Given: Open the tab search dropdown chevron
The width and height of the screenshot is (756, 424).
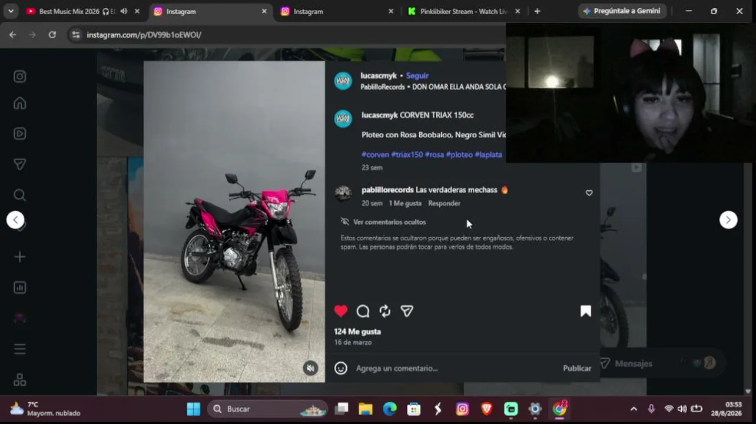Looking at the screenshot, I should (x=11, y=11).
